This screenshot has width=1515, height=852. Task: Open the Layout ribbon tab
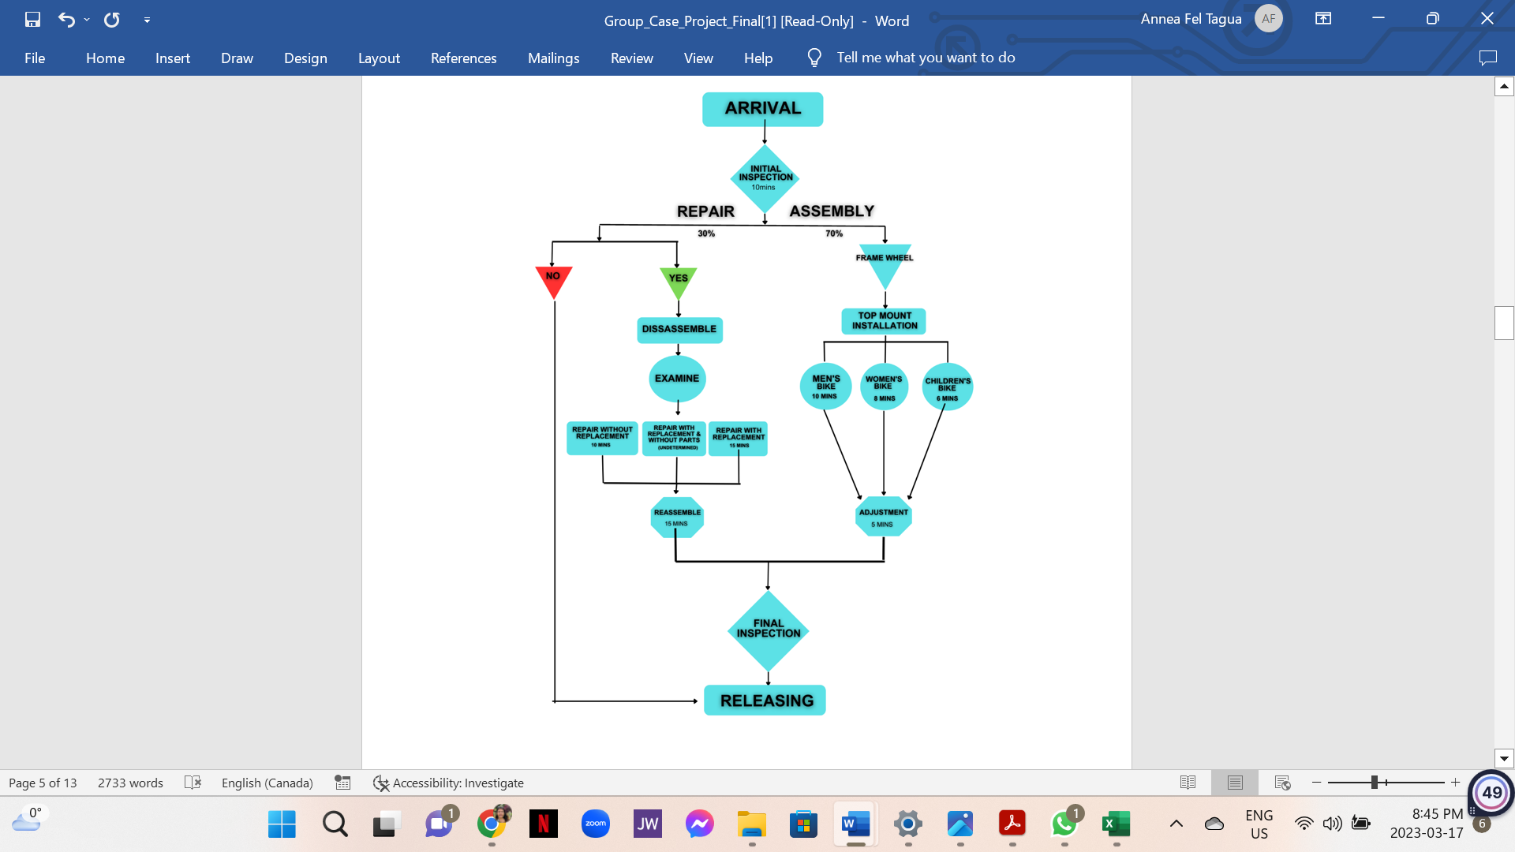click(x=379, y=58)
